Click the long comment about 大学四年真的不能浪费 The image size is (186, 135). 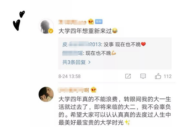pos(115,111)
